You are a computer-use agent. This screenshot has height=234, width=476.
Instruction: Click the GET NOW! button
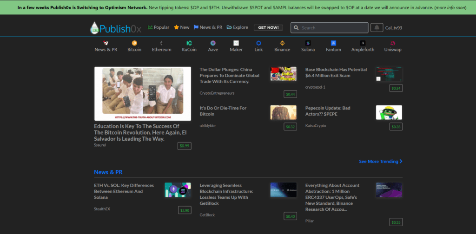[x=268, y=27]
